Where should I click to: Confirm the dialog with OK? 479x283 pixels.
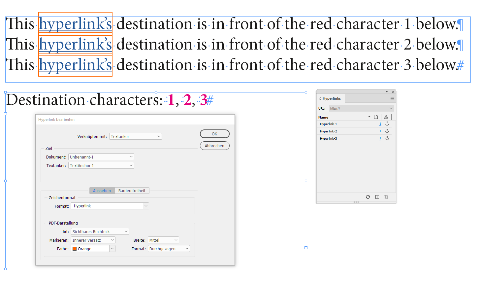pyautogui.click(x=214, y=134)
